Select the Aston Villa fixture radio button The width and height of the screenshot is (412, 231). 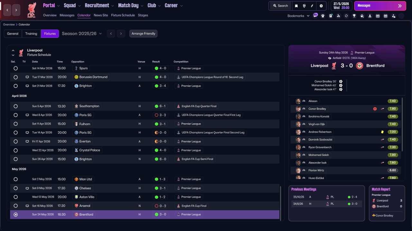click(x=15, y=197)
